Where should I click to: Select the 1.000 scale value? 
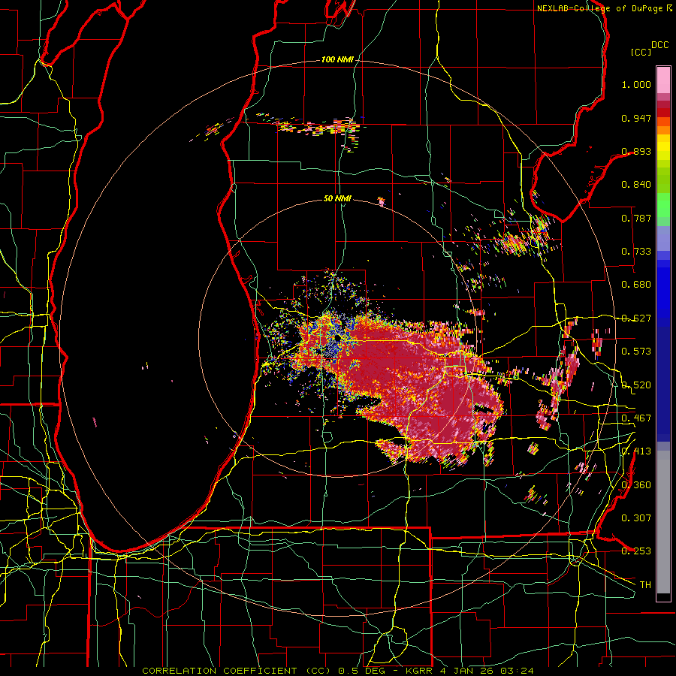click(x=636, y=84)
